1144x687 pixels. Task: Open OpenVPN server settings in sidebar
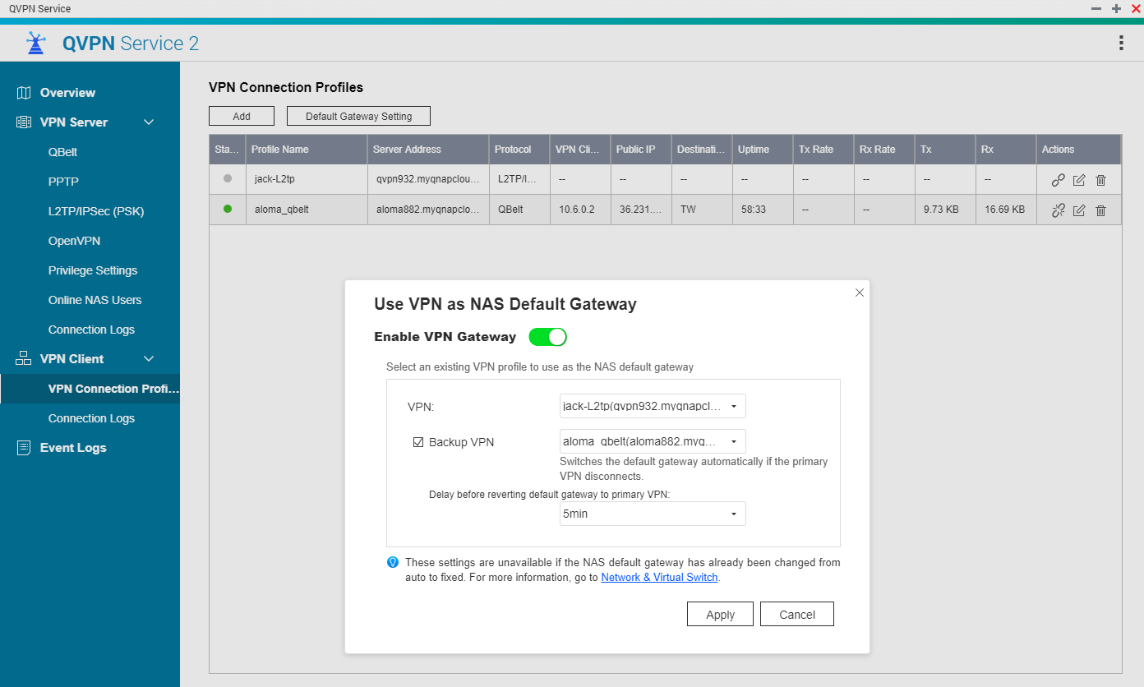74,241
